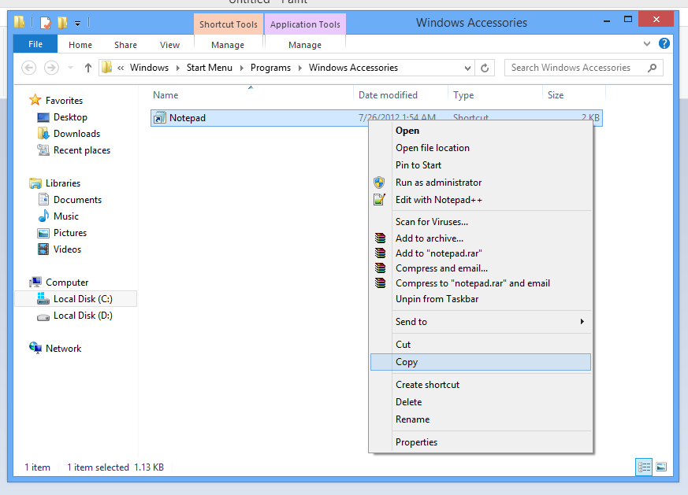
Task: Click the Notepad shortcut icon in file list
Action: pos(159,118)
